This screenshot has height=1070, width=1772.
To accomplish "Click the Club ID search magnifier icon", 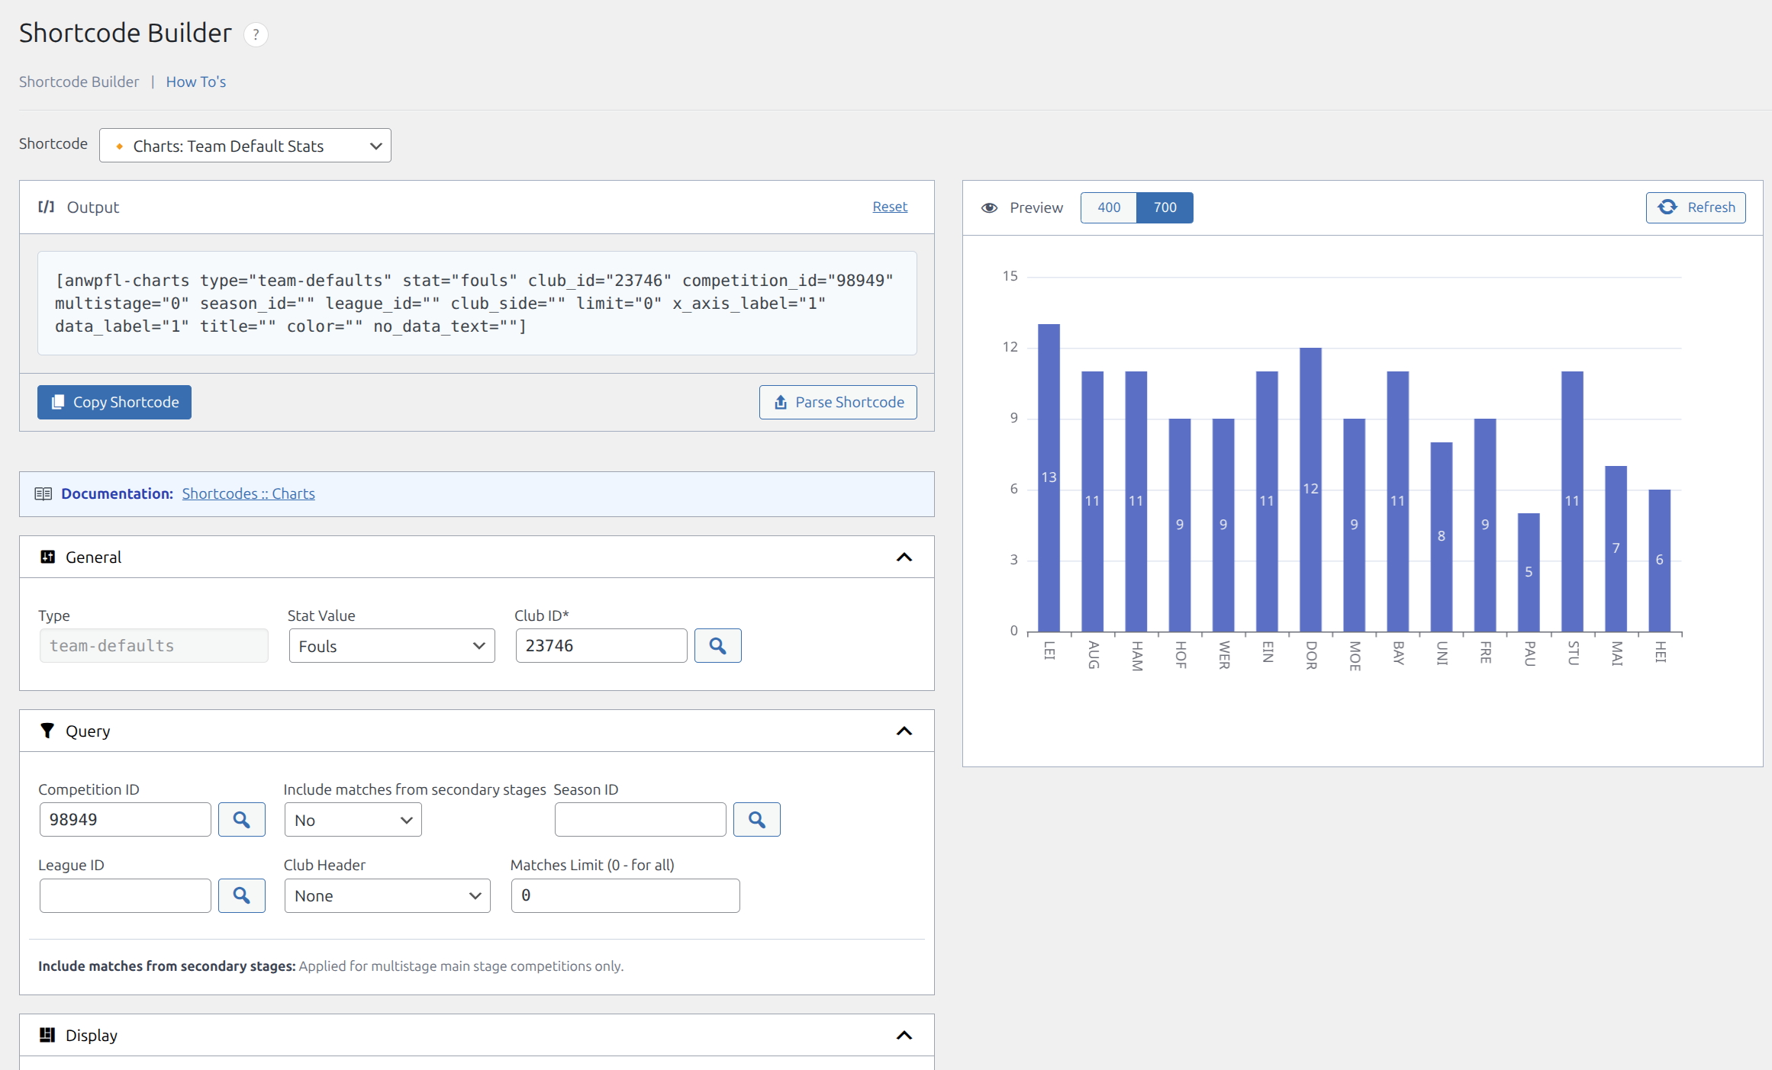I will (x=717, y=646).
